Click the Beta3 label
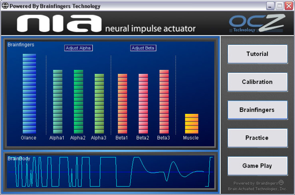Screen dimensions: 295x195 pos(164,138)
